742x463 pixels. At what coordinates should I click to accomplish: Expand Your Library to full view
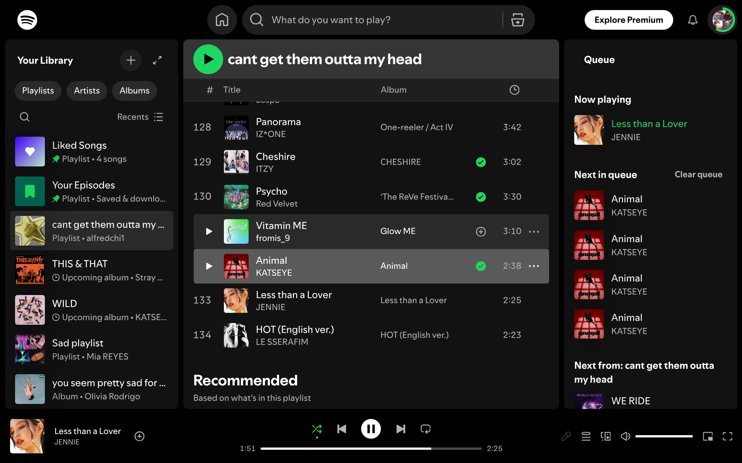(x=157, y=60)
